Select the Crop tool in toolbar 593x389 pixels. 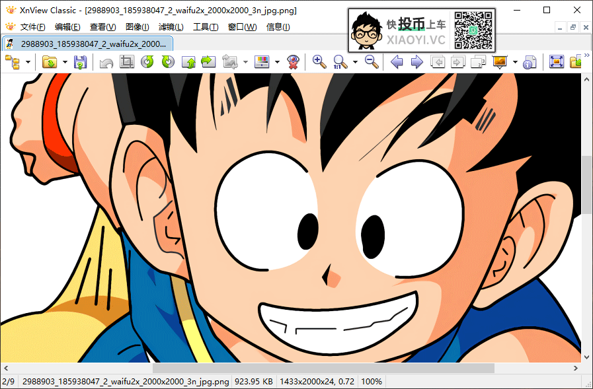click(126, 62)
